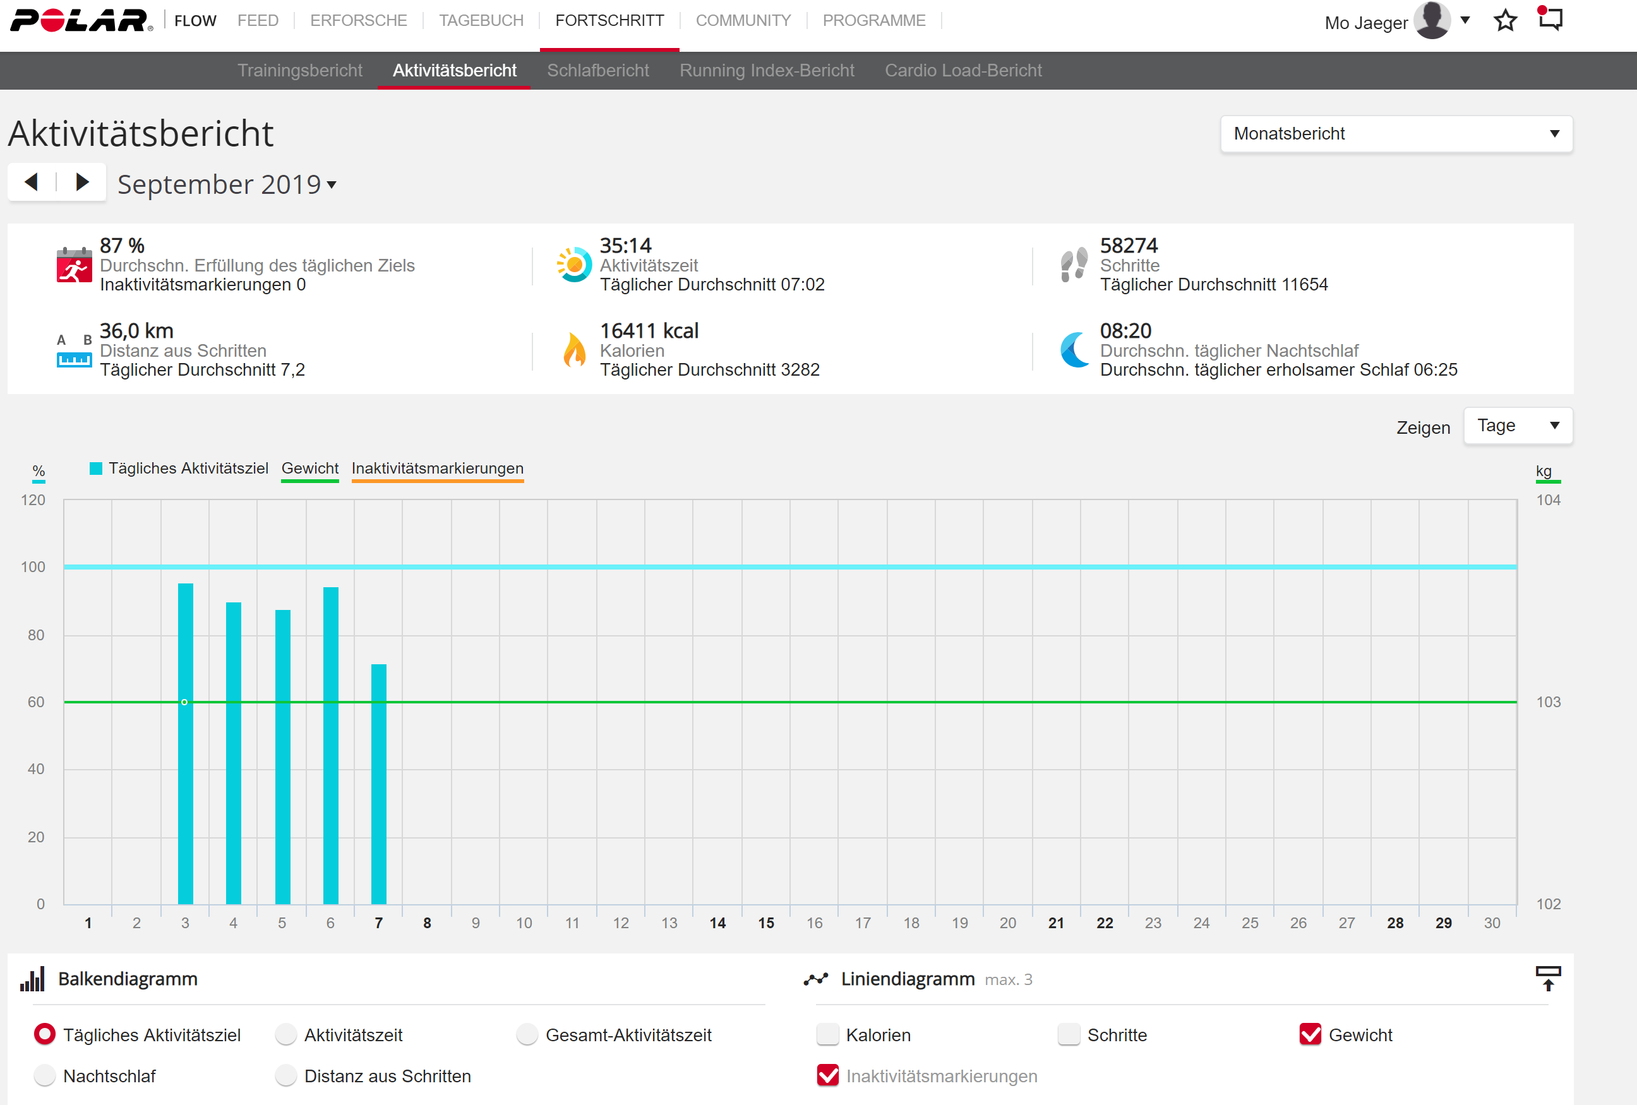This screenshot has width=1637, height=1105.
Task: Click the Polar logo
Action: tap(80, 20)
